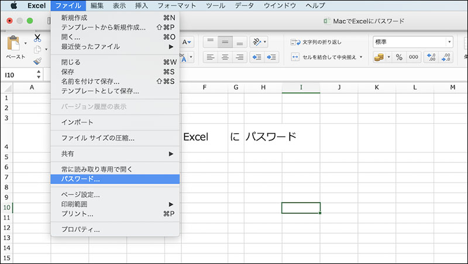Screen dimensions: 468x264
Task: Click the Copy icon
Action: (37, 49)
